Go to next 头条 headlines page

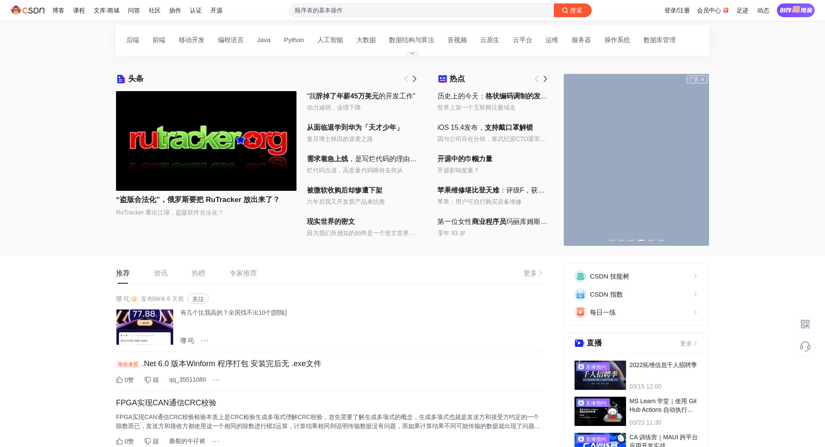[x=415, y=79]
